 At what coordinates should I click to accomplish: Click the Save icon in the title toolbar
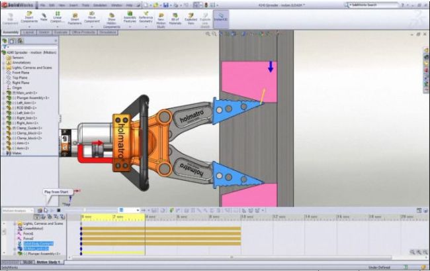(x=165, y=5)
